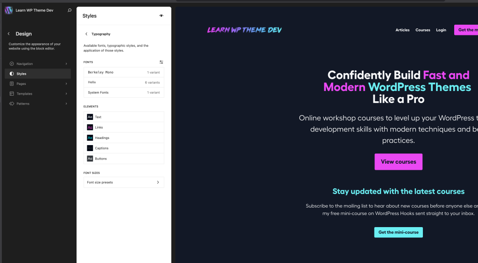This screenshot has height=263, width=478.
Task: Expand the Navigation menu chevron
Action: pyautogui.click(x=66, y=63)
